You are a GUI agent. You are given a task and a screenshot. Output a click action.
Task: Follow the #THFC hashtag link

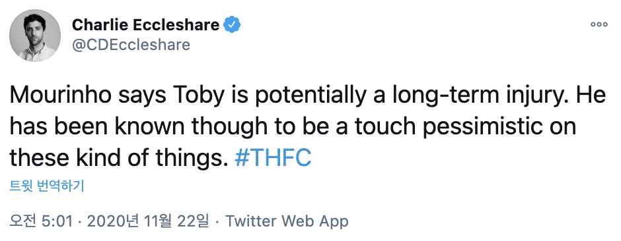273,158
